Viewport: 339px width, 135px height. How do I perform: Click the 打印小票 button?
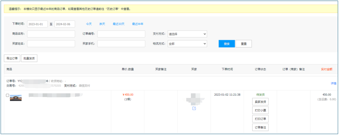(260, 111)
